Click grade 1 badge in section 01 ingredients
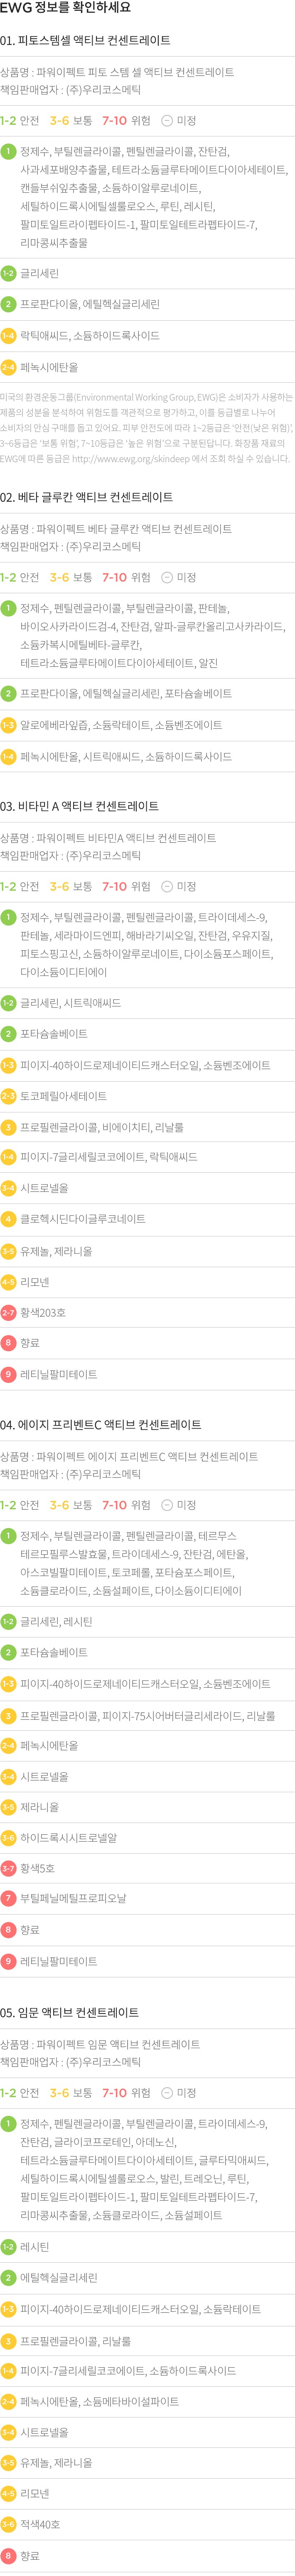The height and width of the screenshot is (2576, 295). click(8, 152)
